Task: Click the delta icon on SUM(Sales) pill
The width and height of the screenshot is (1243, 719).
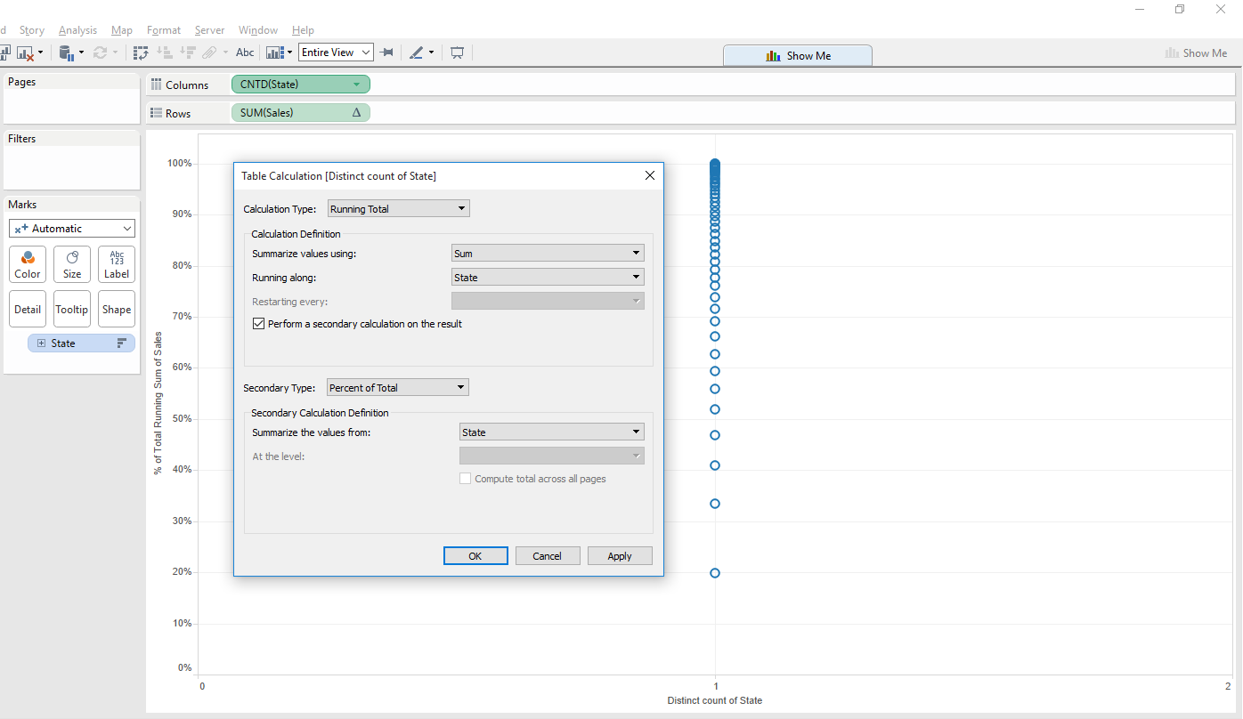Action: [x=357, y=113]
